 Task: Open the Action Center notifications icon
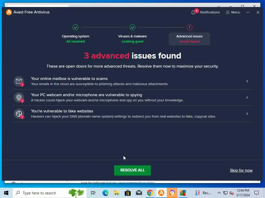tap(256, 193)
